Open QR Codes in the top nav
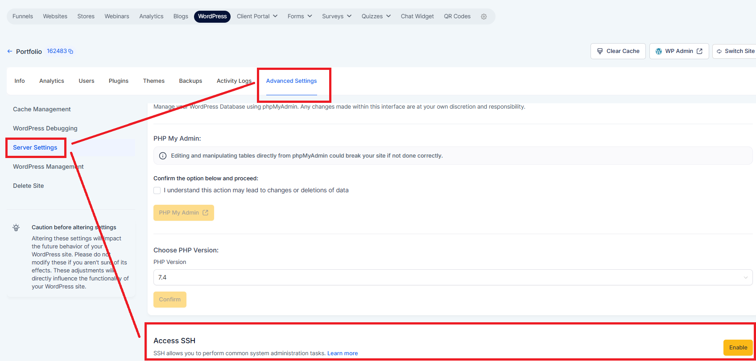Screen dimensions: 756x361 point(457,16)
